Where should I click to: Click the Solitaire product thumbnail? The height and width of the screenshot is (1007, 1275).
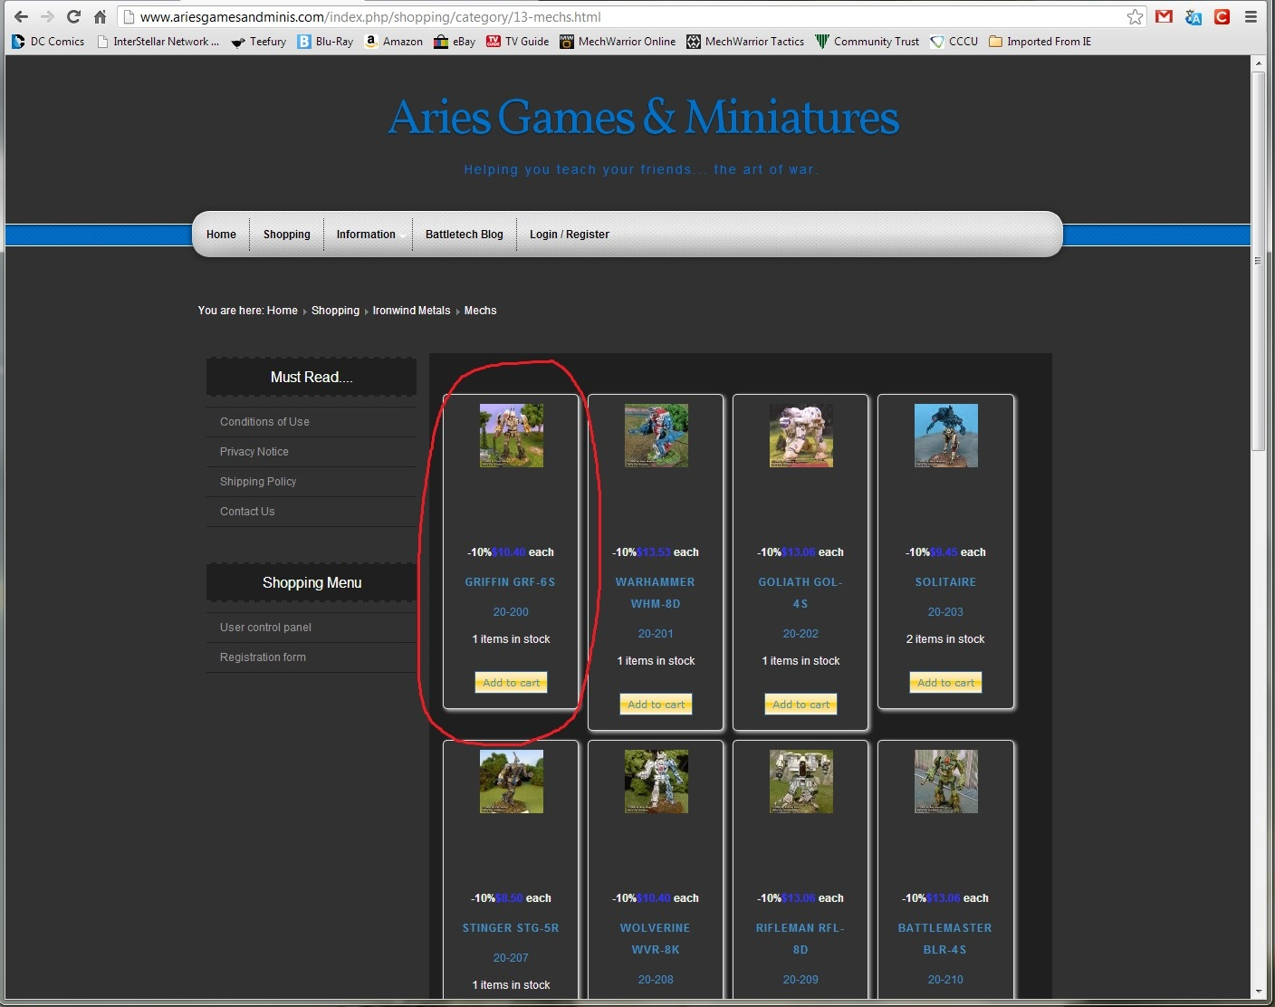[x=946, y=436]
